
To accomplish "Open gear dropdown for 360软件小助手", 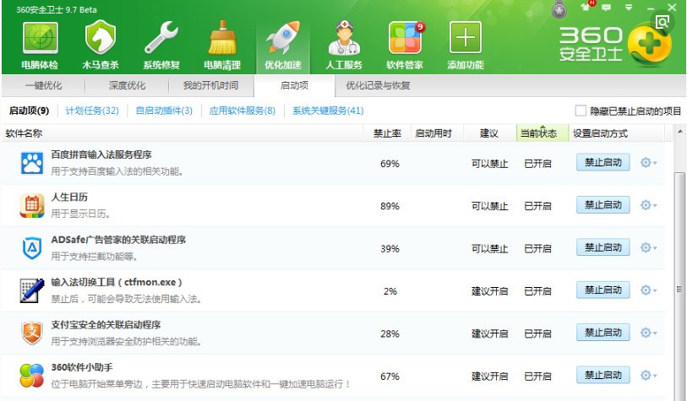I will pos(648,375).
